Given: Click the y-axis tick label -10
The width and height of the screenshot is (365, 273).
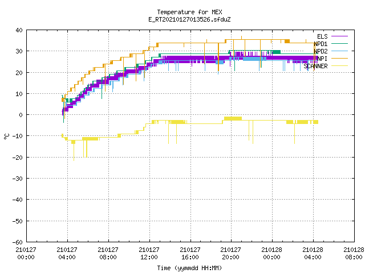Looking at the screenshot, I should coord(18,136).
